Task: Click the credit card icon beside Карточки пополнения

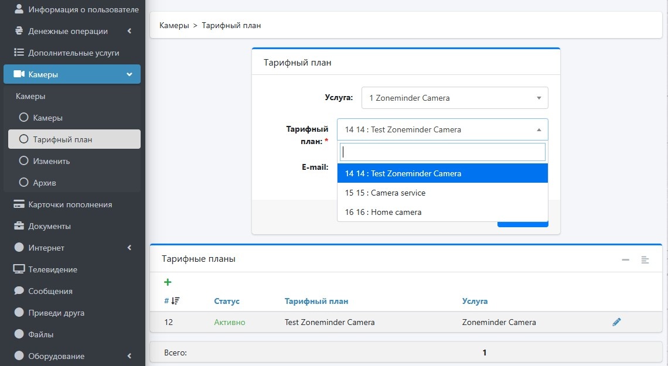Action: pos(19,204)
